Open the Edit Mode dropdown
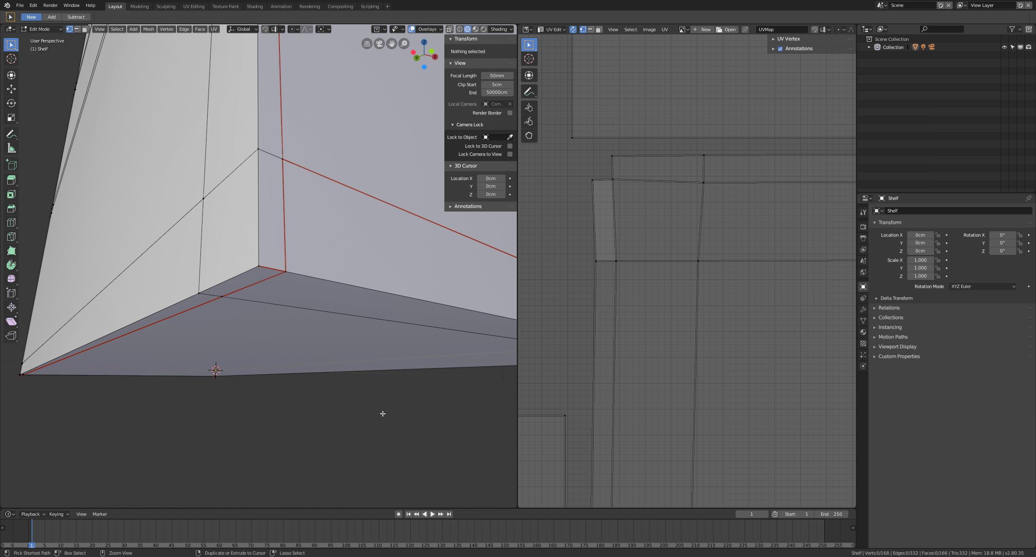The width and height of the screenshot is (1036, 557). [41, 29]
